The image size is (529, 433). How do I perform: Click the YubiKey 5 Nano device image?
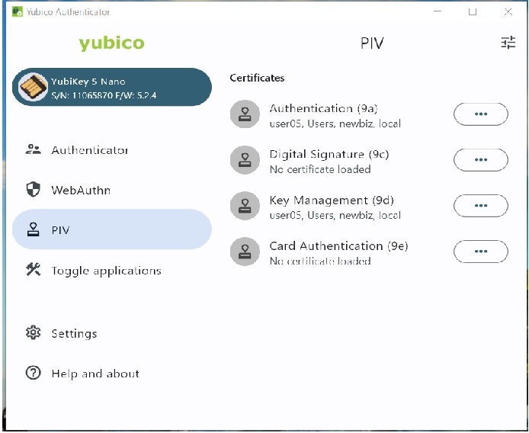[x=34, y=88]
